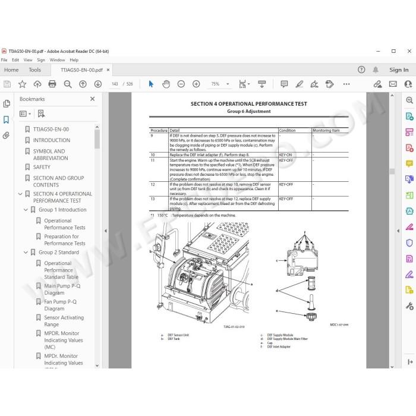The height and width of the screenshot is (416, 416).
Task: Click the Sign In button
Action: click(x=399, y=70)
